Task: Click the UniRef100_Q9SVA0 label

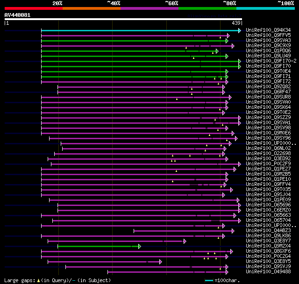Action: pyautogui.click(x=268, y=102)
